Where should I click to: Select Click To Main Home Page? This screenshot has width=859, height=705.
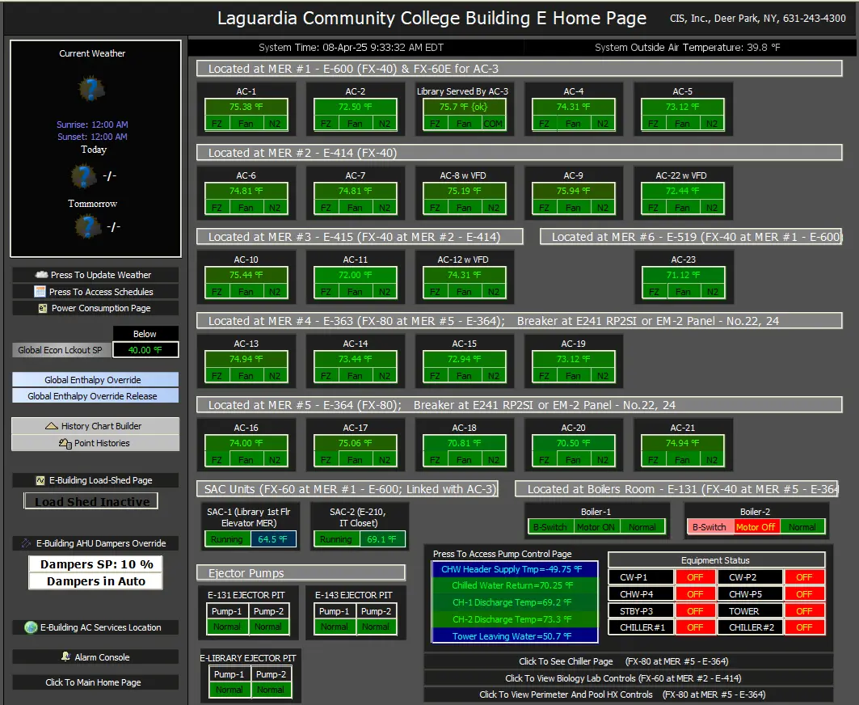click(95, 682)
